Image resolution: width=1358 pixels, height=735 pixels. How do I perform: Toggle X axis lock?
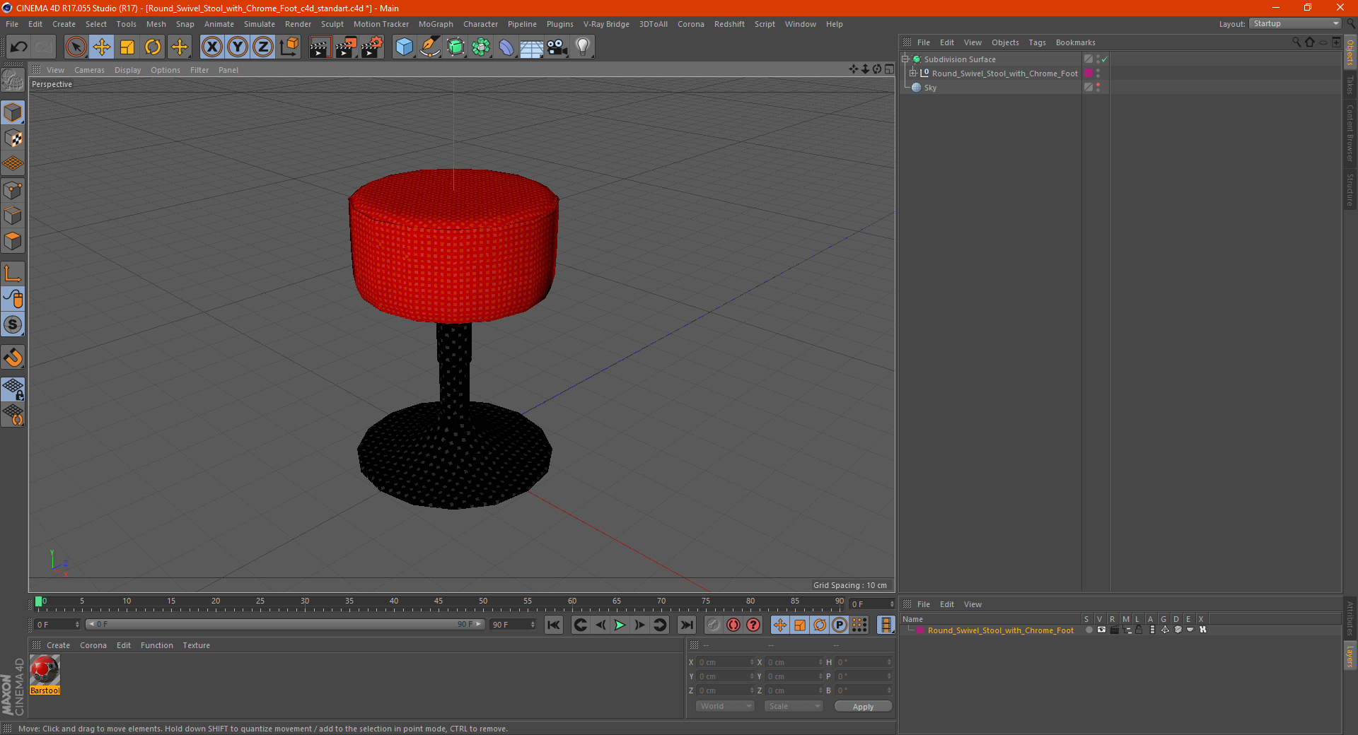[x=211, y=47]
